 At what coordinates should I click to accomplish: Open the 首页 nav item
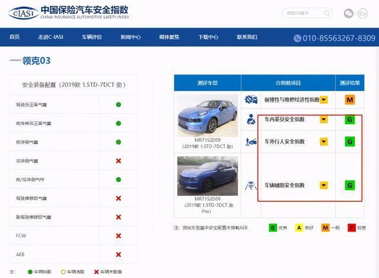point(14,37)
